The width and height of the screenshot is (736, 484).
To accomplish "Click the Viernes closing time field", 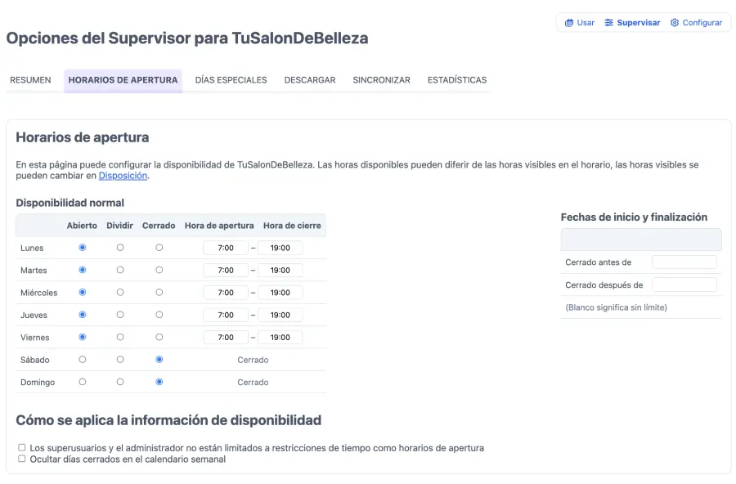I will pos(281,337).
